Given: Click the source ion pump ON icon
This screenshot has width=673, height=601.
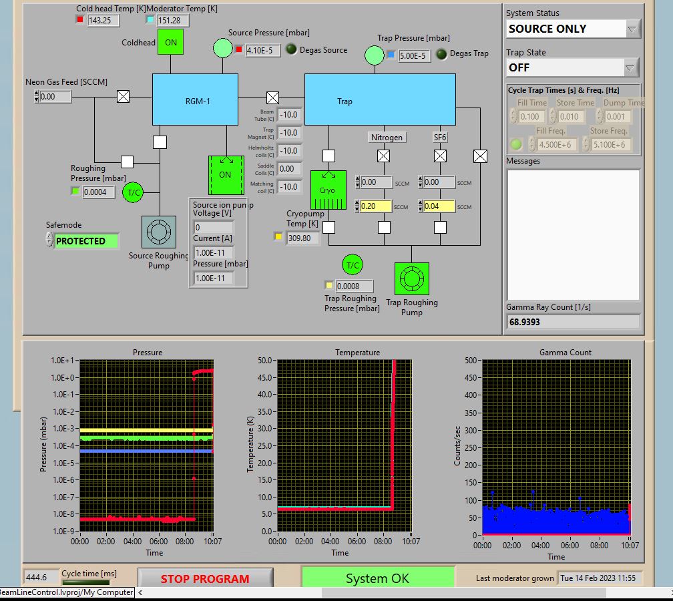Looking at the screenshot, I should click(x=226, y=175).
